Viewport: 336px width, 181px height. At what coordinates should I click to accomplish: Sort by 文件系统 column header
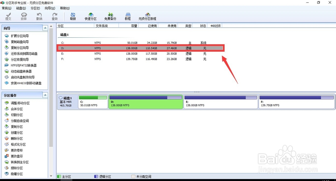[x=106, y=26]
